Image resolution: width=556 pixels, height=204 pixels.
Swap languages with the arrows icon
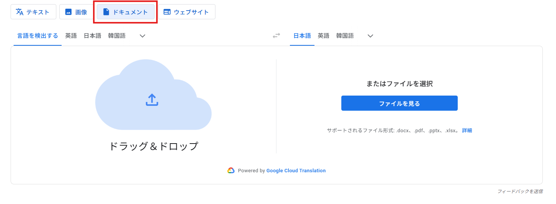pyautogui.click(x=277, y=36)
